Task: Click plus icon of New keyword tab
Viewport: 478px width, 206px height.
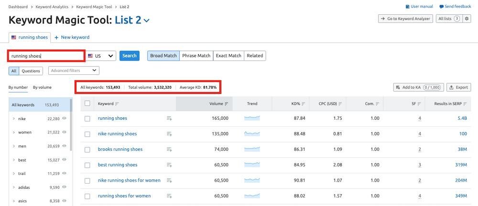Action: (56, 37)
